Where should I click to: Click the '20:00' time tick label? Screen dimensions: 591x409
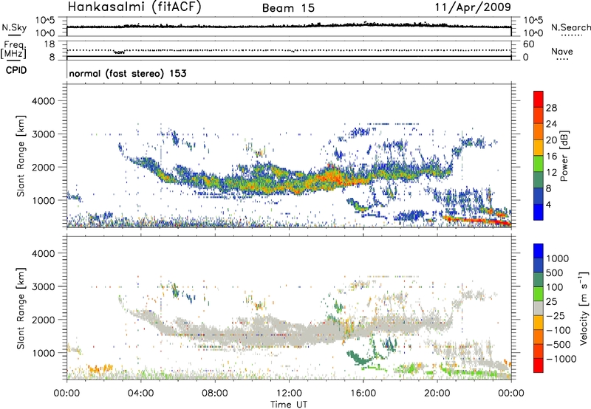point(437,393)
